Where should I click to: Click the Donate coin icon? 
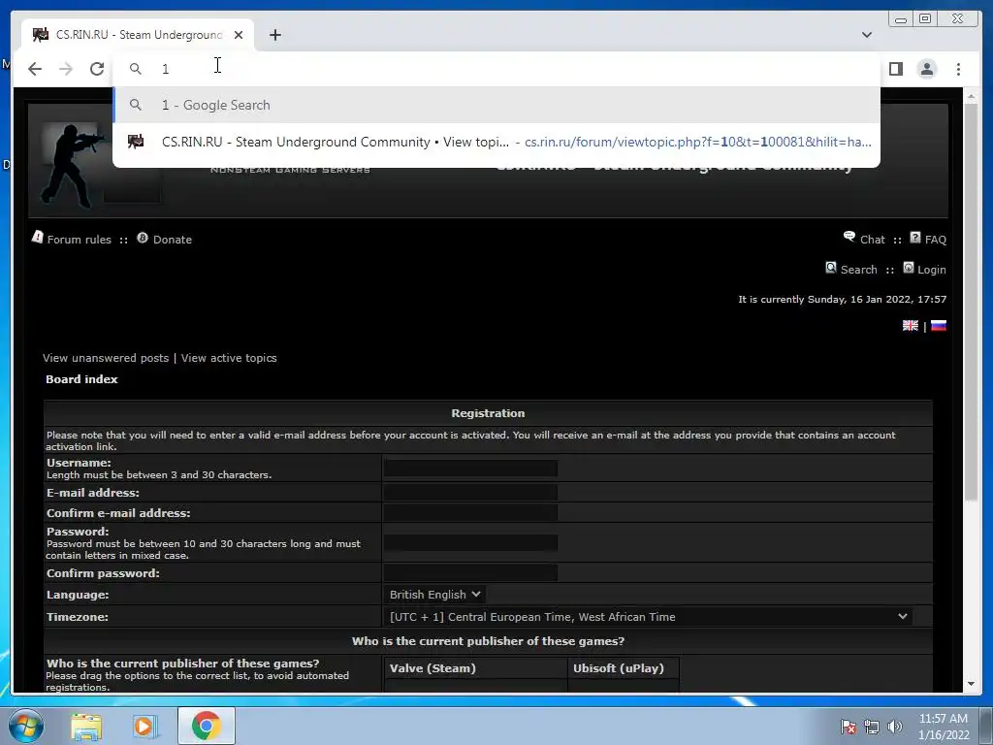[143, 238]
